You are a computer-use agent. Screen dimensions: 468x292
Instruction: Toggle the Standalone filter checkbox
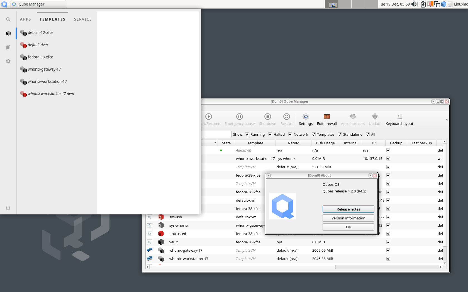click(x=340, y=134)
